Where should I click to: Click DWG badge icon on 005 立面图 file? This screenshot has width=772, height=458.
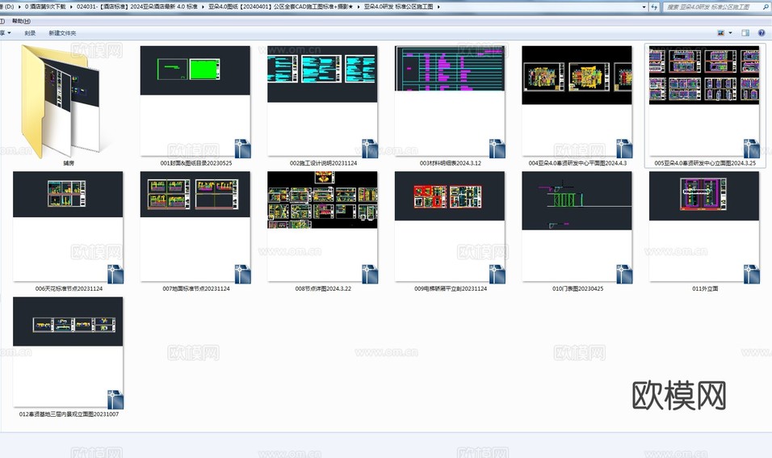tap(751, 149)
